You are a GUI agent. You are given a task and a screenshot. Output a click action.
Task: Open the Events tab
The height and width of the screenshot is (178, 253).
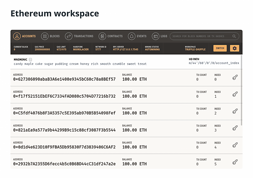pyautogui.click(x=137, y=36)
